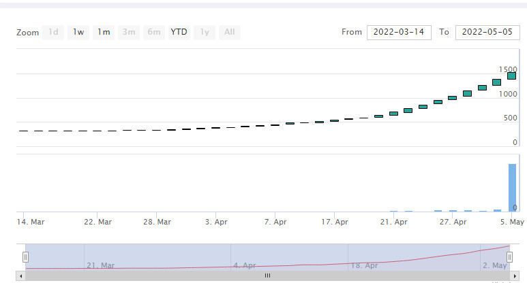Click the tall blue volume bar

(x=512, y=188)
